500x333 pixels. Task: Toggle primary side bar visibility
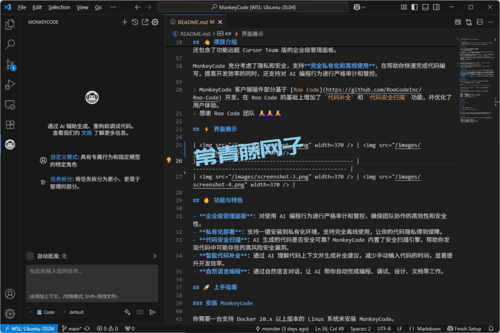pos(414,7)
